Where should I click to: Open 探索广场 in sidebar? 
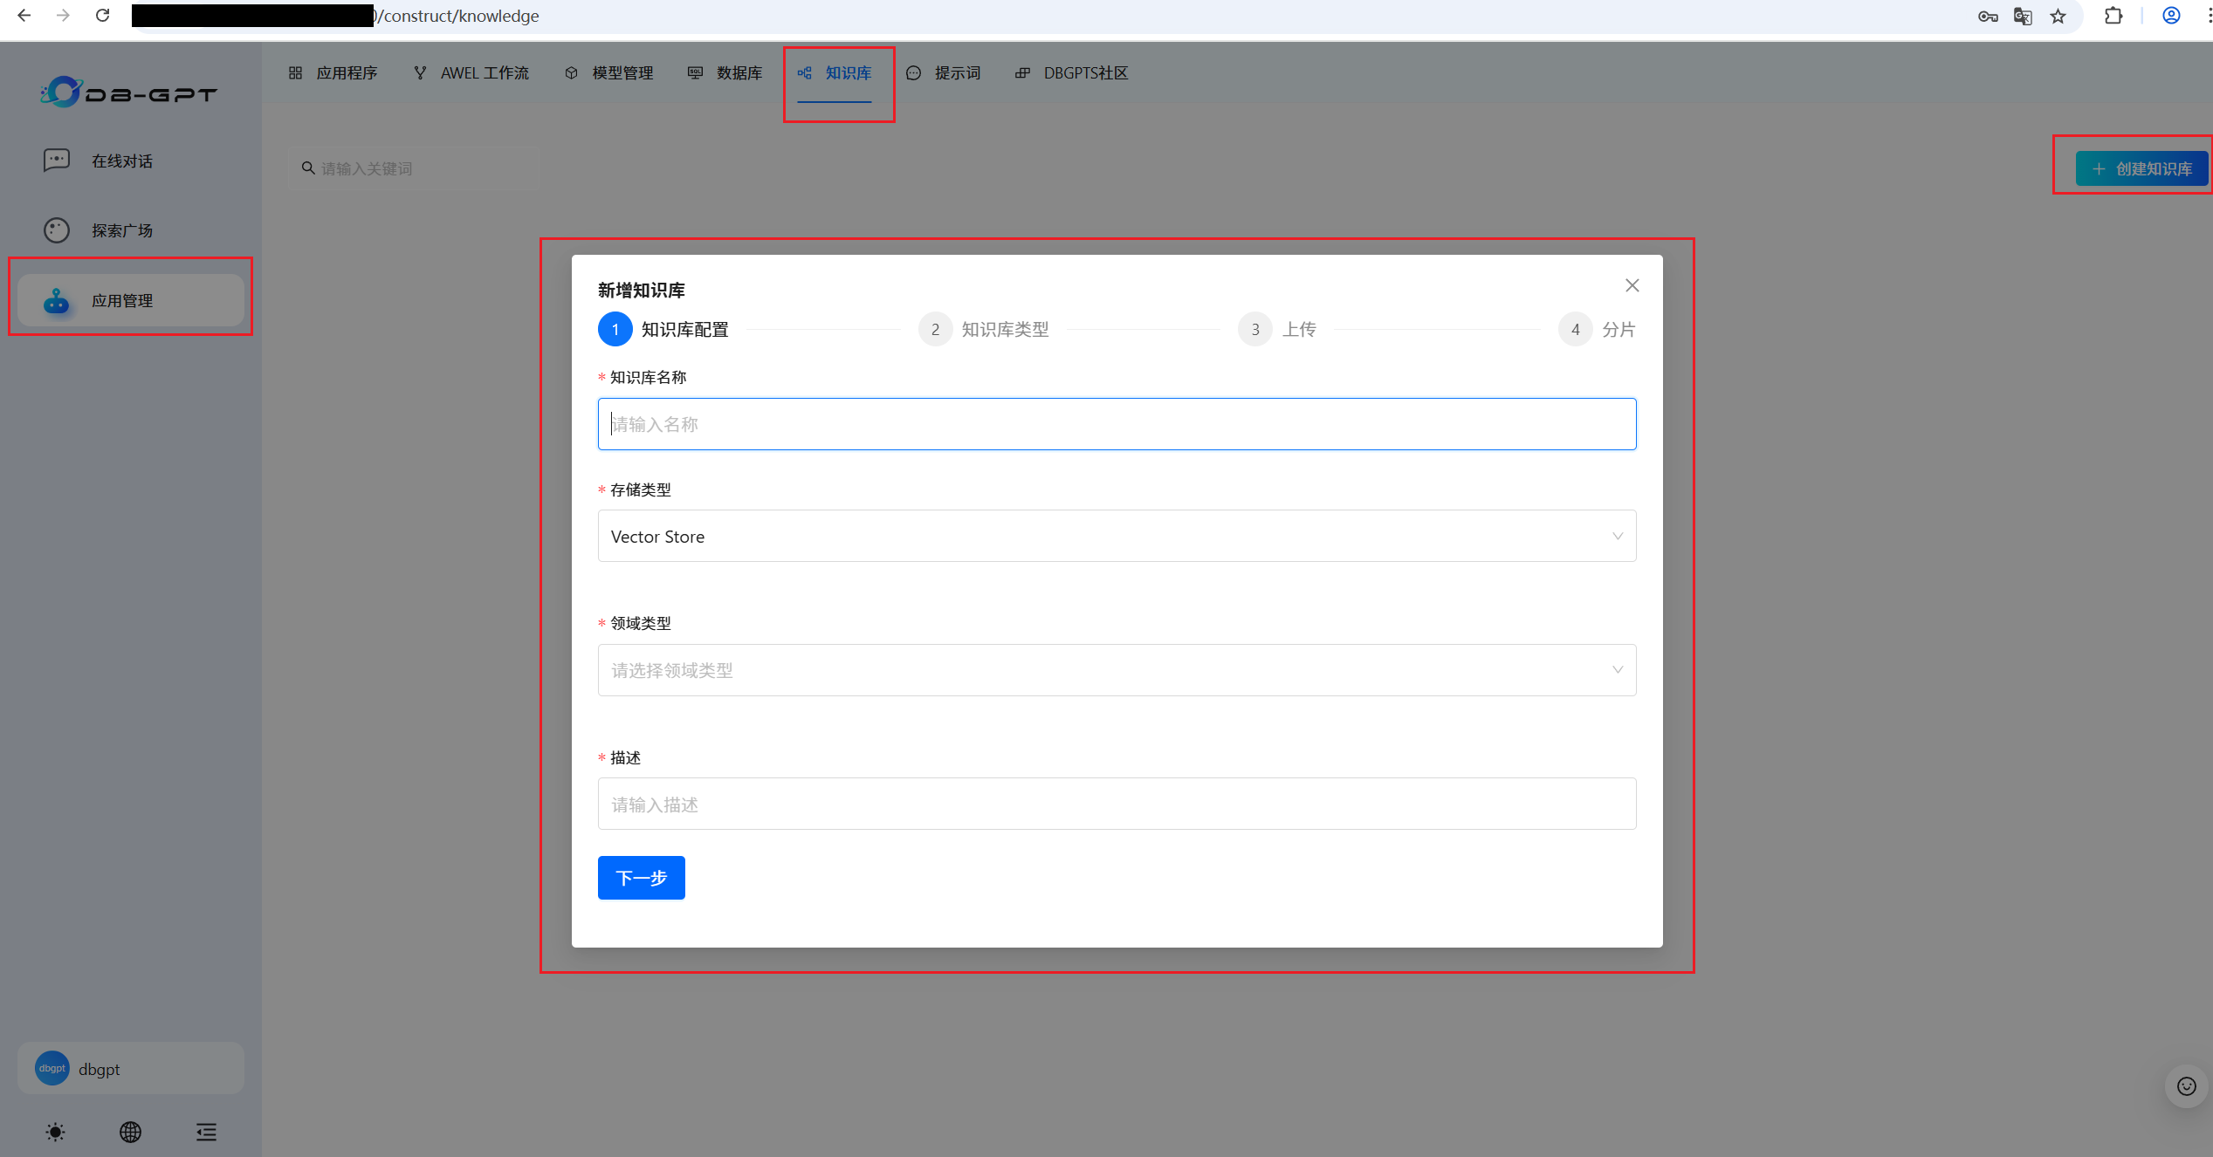point(122,230)
